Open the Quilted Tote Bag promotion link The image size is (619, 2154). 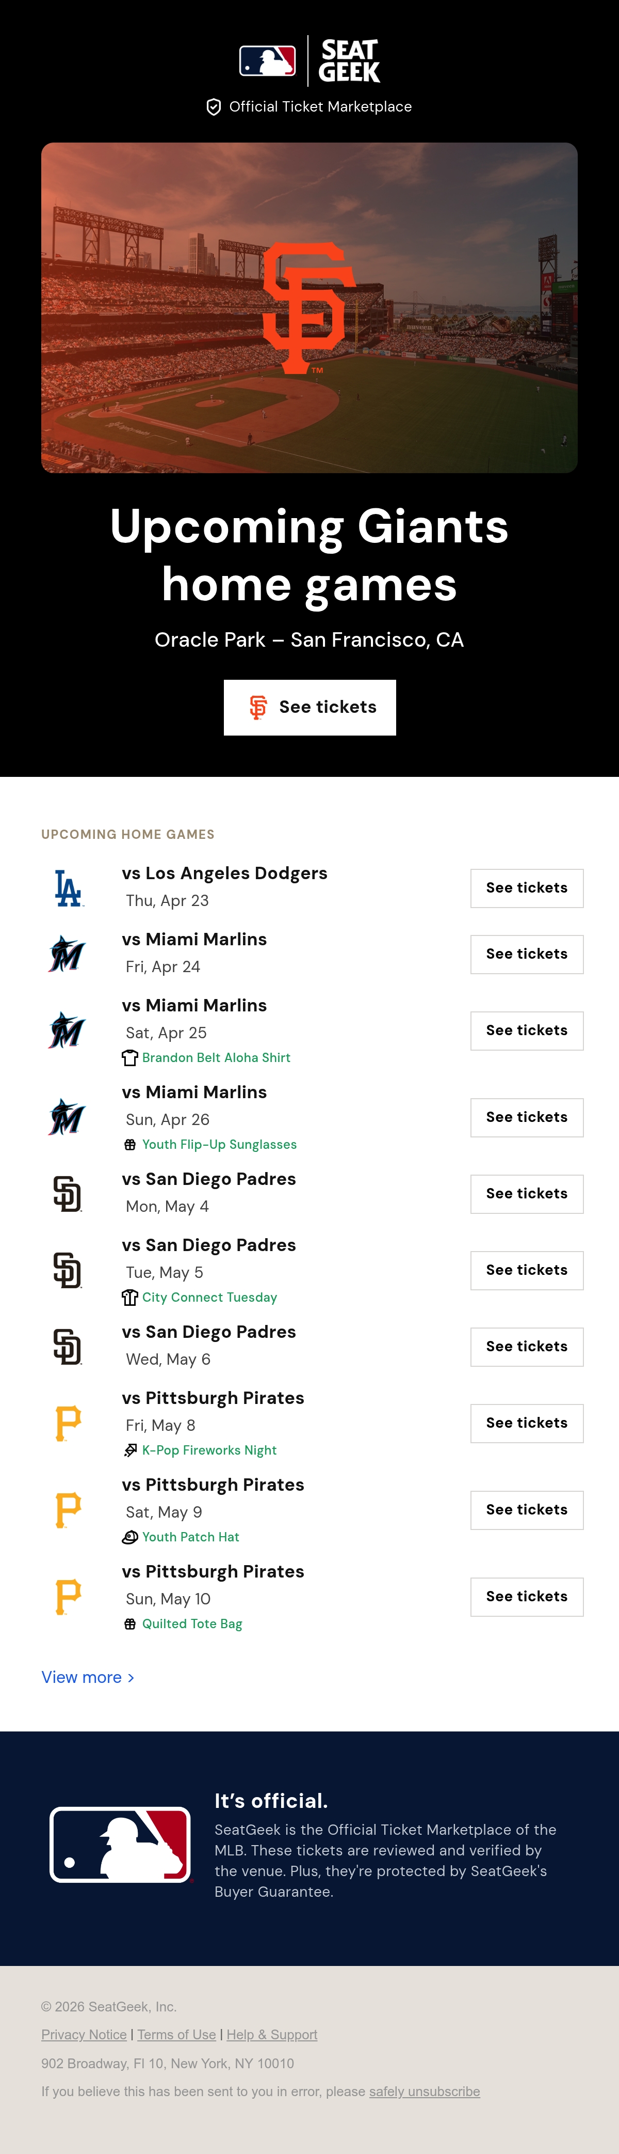[x=192, y=1624]
